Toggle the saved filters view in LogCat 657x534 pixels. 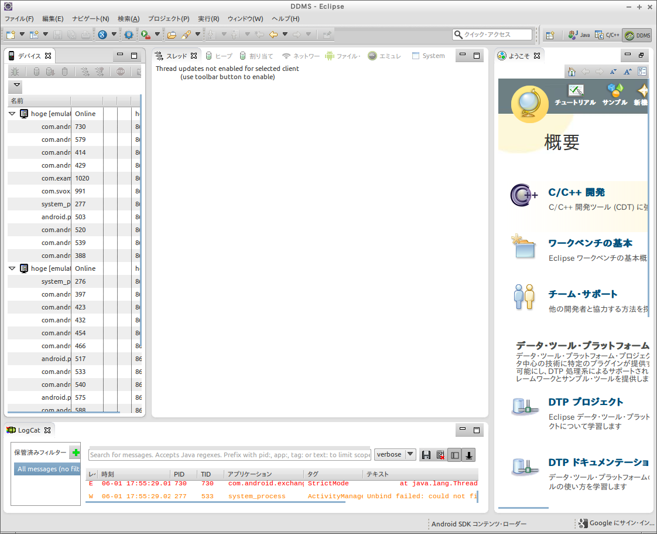454,455
